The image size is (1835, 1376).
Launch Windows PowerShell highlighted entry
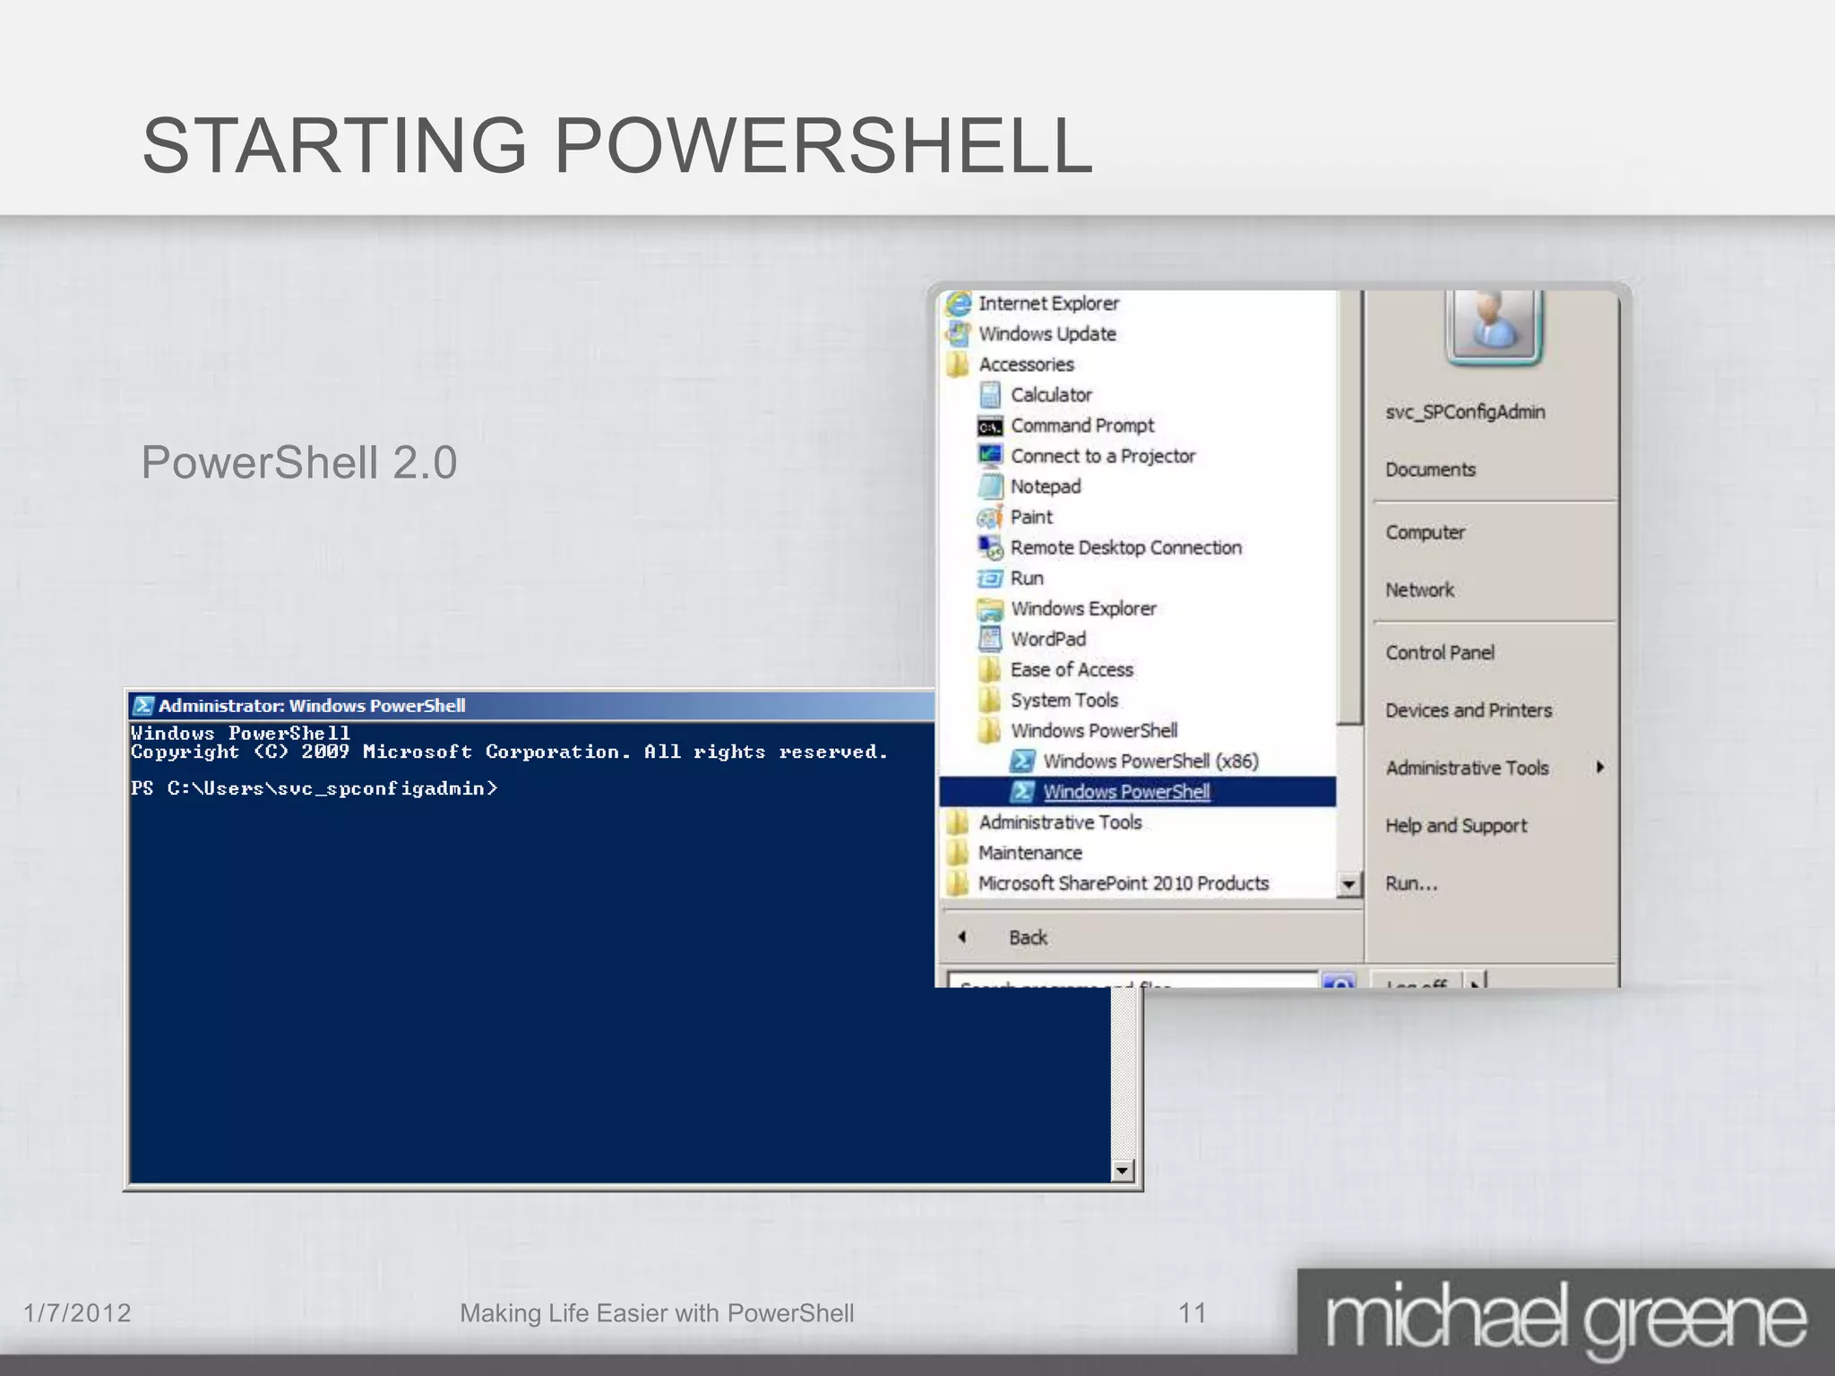[x=1137, y=792]
